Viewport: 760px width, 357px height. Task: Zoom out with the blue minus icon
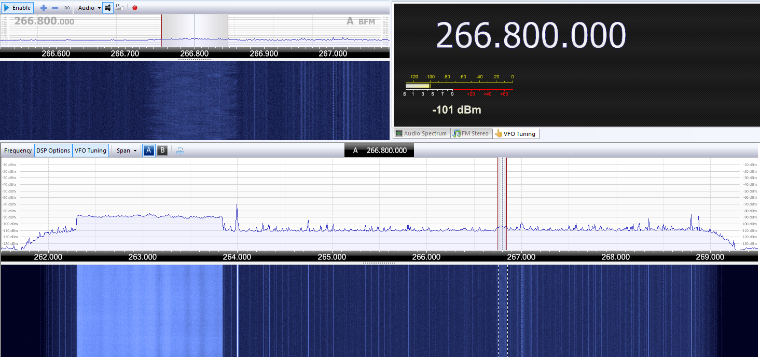click(55, 8)
